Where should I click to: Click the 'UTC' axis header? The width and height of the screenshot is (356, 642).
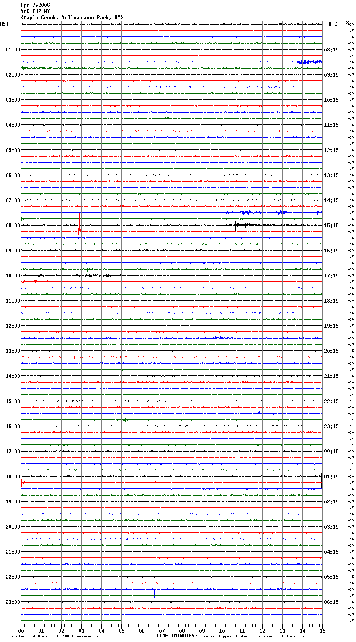333,24
